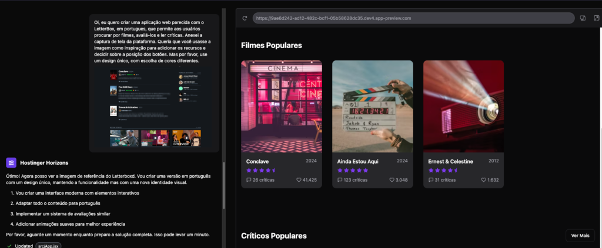
Task: Click 'Adaptar todo o conteúdo para português'
Action: tap(58, 203)
